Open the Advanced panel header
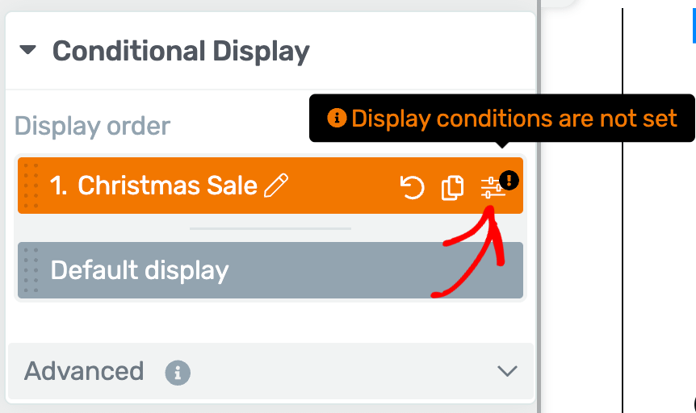The image size is (696, 413). click(x=270, y=371)
